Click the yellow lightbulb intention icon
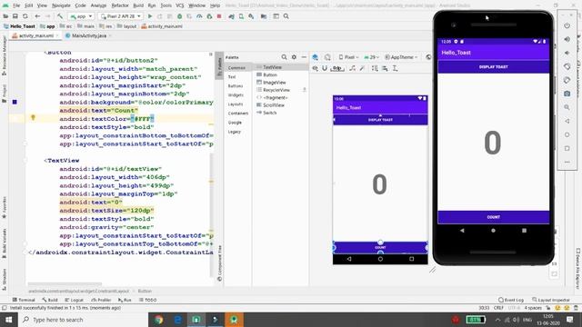The width and height of the screenshot is (582, 327). pos(33,118)
